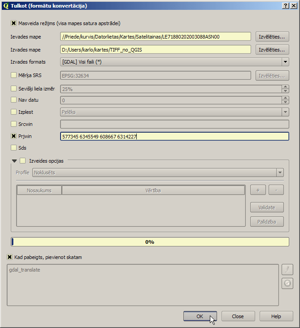This screenshot has height=328, width=300.
Task: Collapse the Izveides opcijas section triangle
Action: click(x=14, y=161)
